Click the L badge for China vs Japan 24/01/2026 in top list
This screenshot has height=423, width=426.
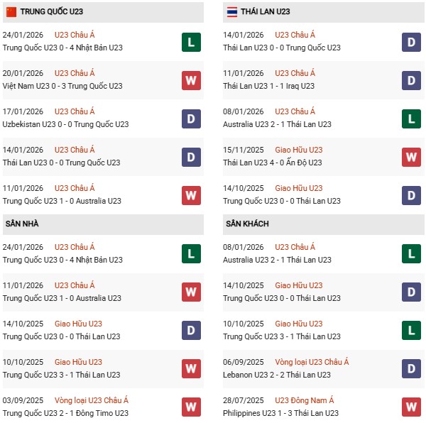191,42
